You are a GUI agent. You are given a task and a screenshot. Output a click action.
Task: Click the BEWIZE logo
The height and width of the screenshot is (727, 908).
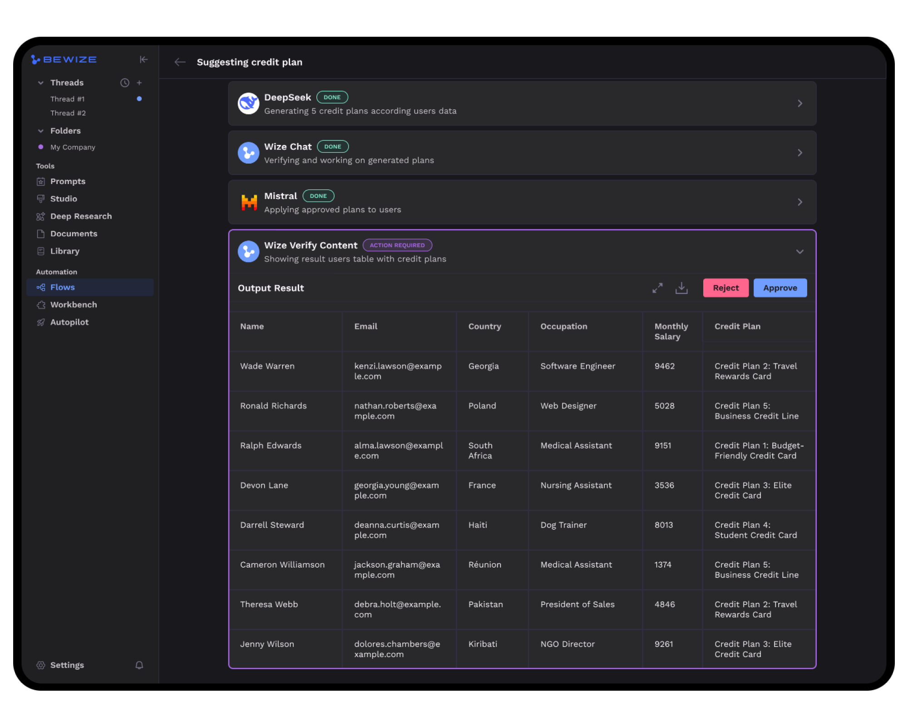[x=64, y=60]
